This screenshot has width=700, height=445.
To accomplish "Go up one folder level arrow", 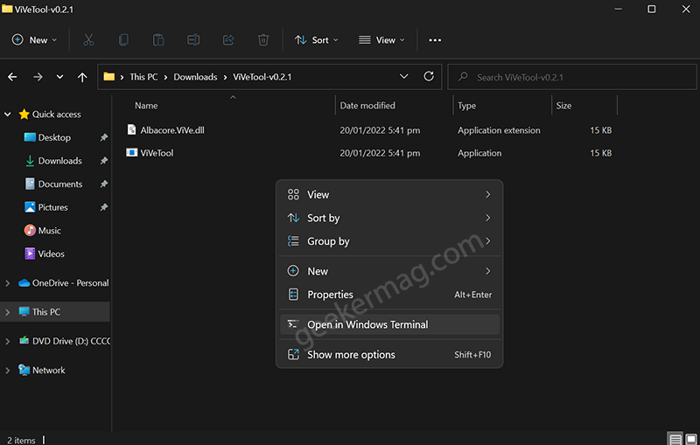I will click(x=82, y=77).
